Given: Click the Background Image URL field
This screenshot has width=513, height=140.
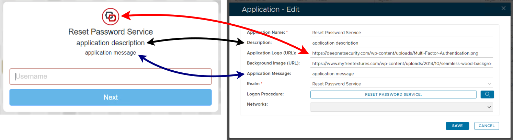Looking at the screenshot, I should point(401,63).
